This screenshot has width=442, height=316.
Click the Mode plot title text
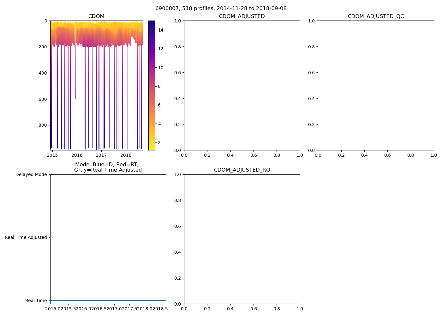108,167
